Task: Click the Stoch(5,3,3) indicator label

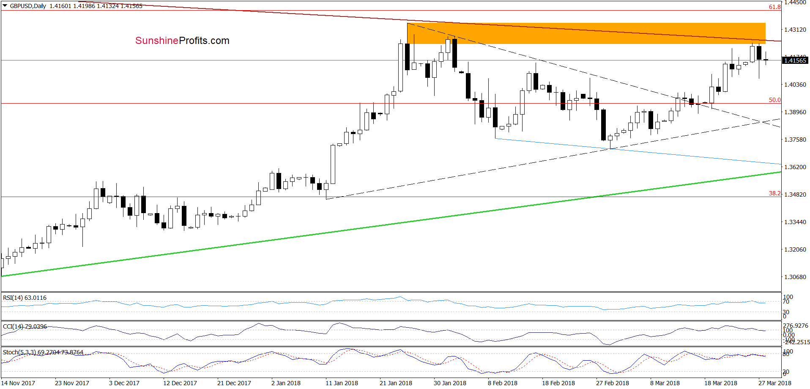Action: click(x=43, y=352)
